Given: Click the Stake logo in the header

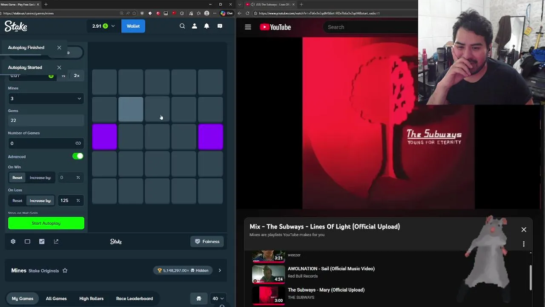Looking at the screenshot, I should click(16, 26).
